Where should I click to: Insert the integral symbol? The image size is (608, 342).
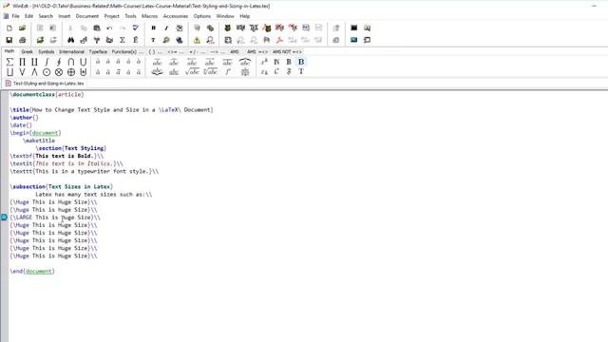(x=47, y=62)
